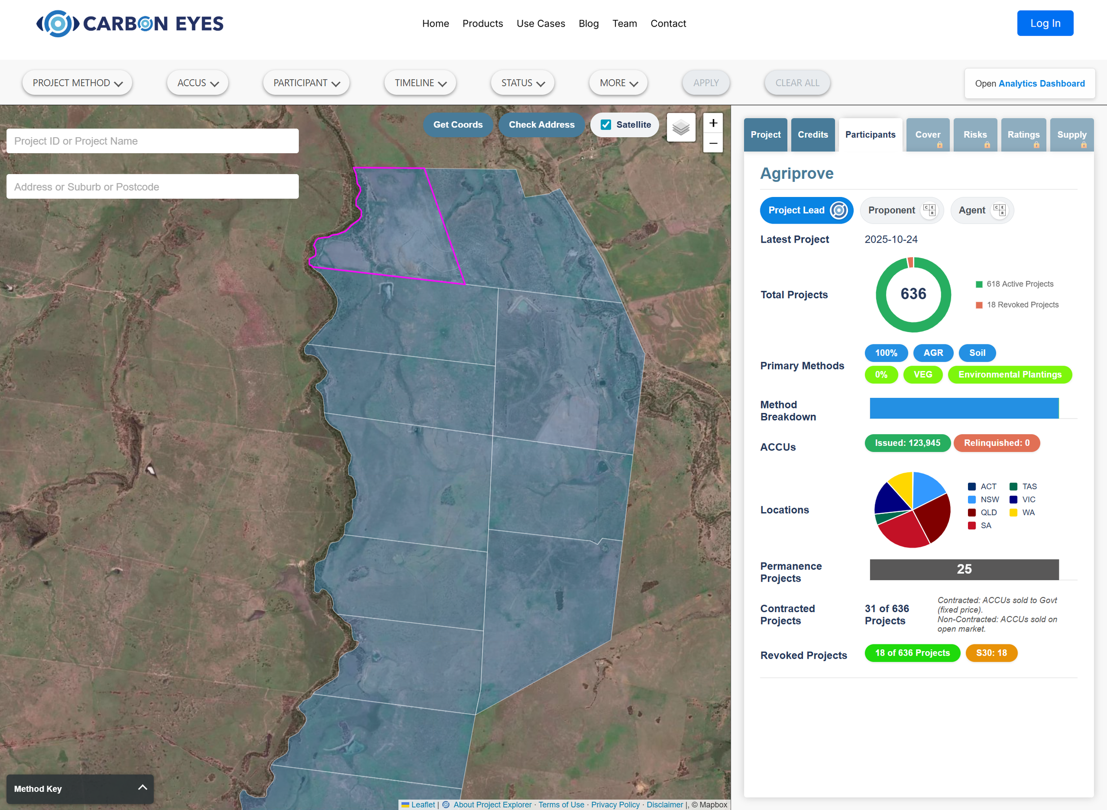This screenshot has height=810, width=1107.
Task: Switch to the Credits tab
Action: click(813, 135)
